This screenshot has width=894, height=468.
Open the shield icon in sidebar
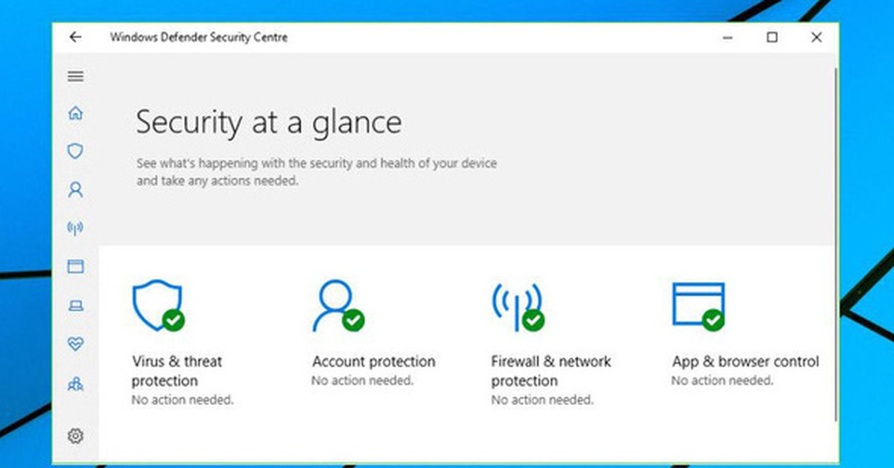(x=75, y=151)
